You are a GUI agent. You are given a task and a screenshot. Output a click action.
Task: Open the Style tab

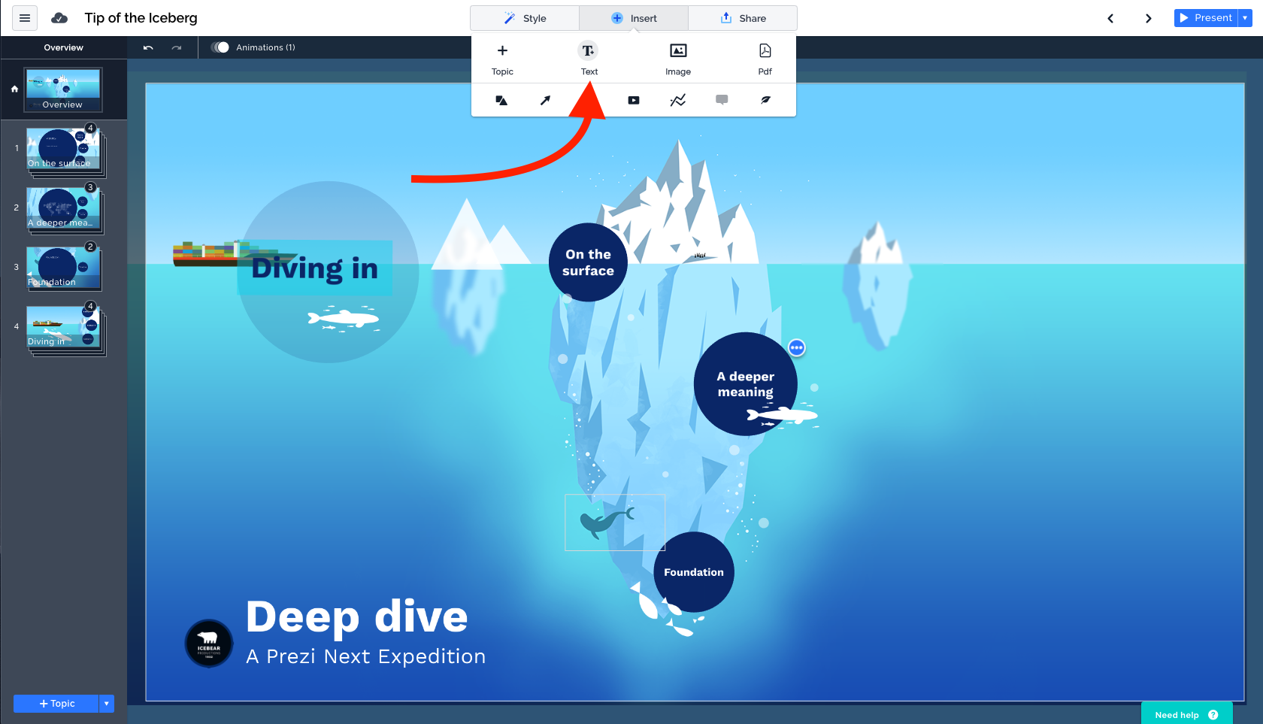click(x=525, y=18)
